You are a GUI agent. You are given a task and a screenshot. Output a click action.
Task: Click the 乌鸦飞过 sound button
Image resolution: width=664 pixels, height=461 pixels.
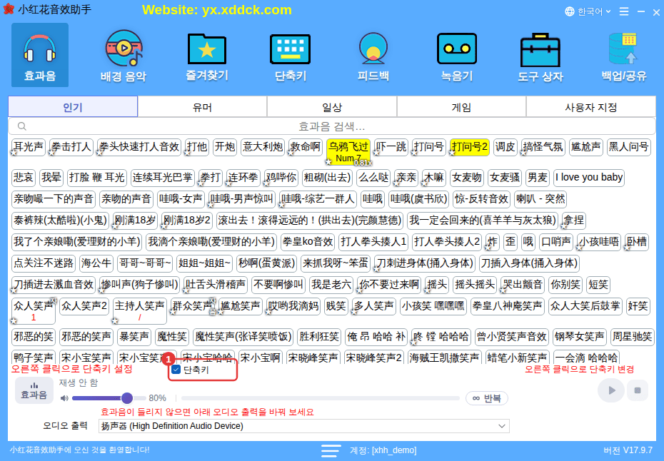click(348, 151)
